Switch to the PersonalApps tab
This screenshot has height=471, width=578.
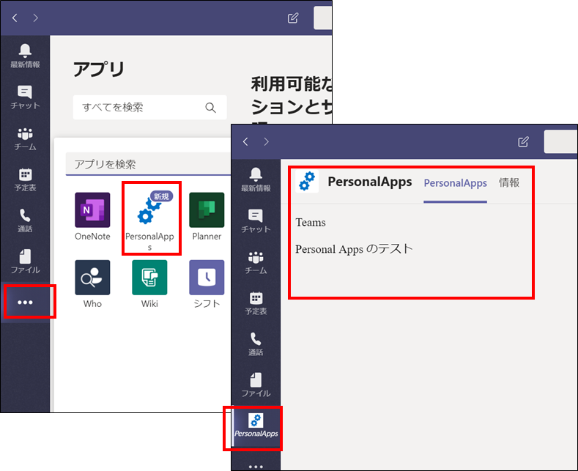click(455, 183)
